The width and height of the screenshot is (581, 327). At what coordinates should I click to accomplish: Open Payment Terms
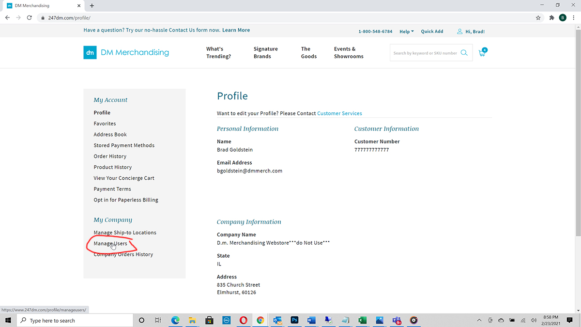pyautogui.click(x=112, y=189)
